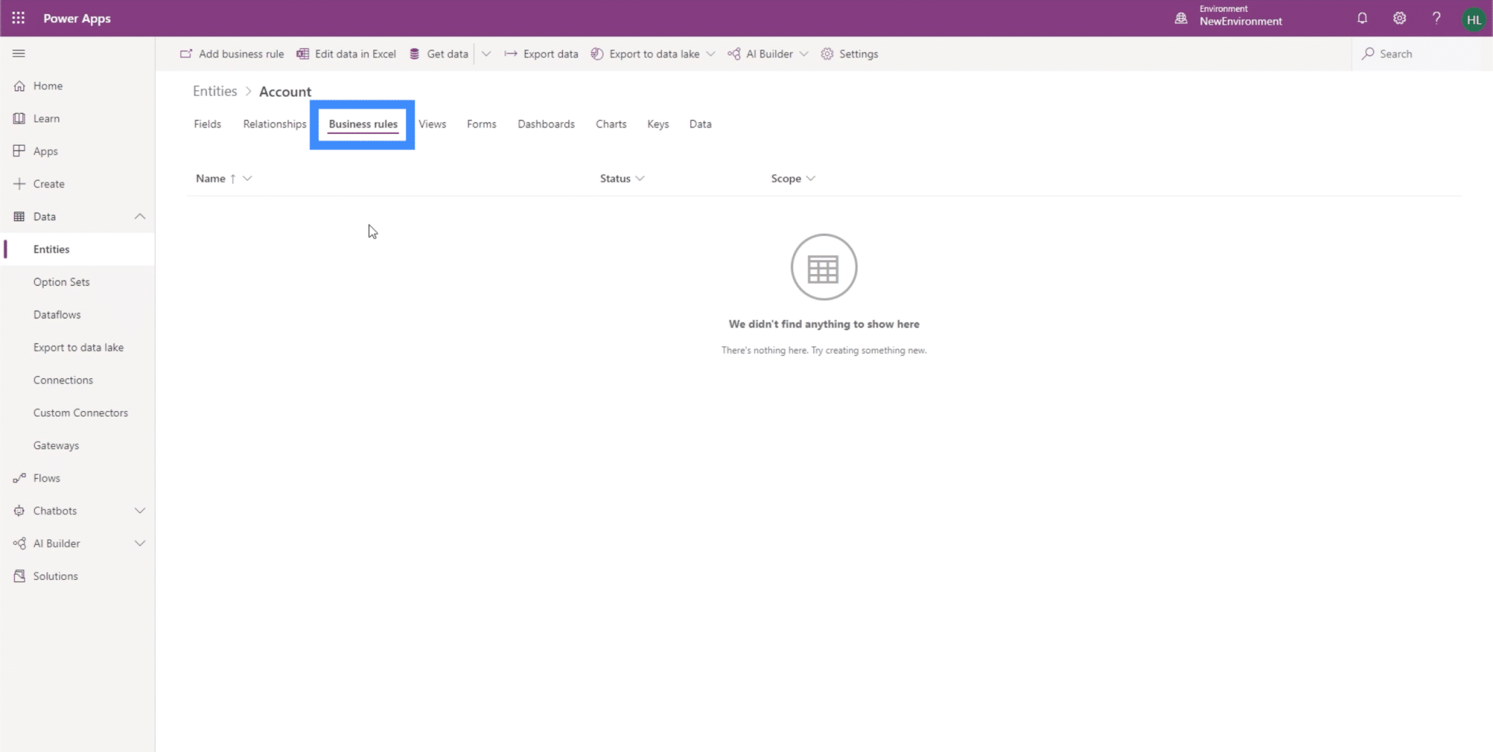Switch to the Relationships tab
The height and width of the screenshot is (752, 1493).
tap(275, 124)
